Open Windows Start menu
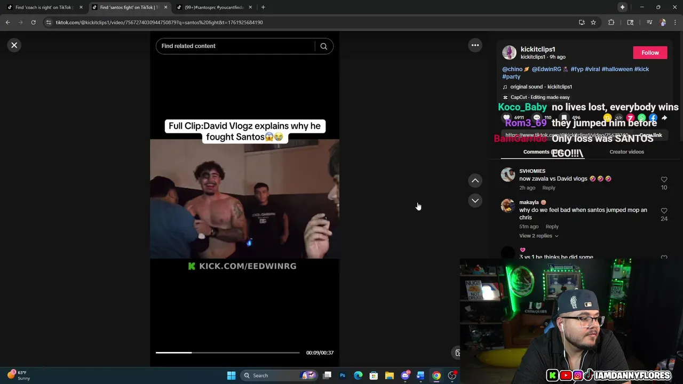Screen dimensions: 683x384 click(x=232, y=375)
